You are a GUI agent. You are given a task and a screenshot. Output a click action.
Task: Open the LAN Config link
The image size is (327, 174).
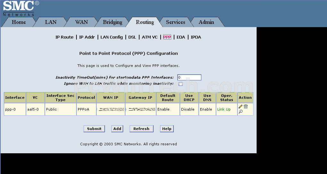click(112, 37)
